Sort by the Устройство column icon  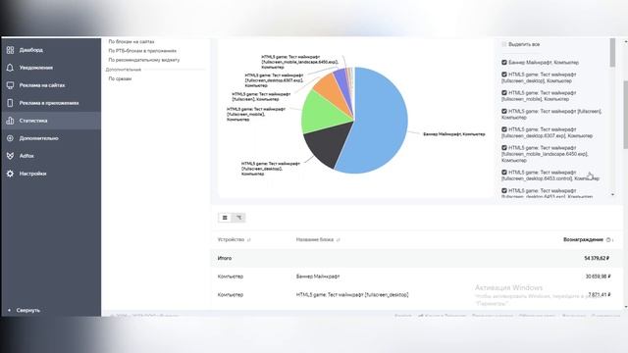click(x=248, y=239)
